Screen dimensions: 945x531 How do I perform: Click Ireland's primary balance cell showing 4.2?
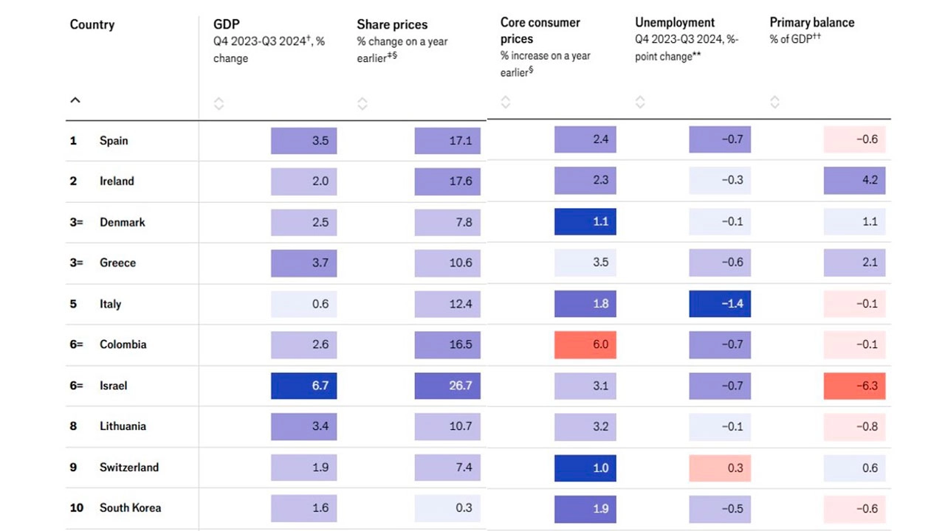(854, 181)
